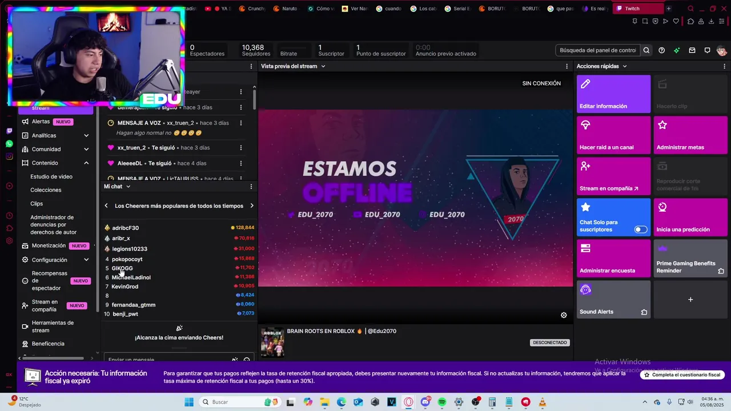Open Beneficencia in sidebar
Image resolution: width=731 pixels, height=411 pixels.
pos(48,344)
